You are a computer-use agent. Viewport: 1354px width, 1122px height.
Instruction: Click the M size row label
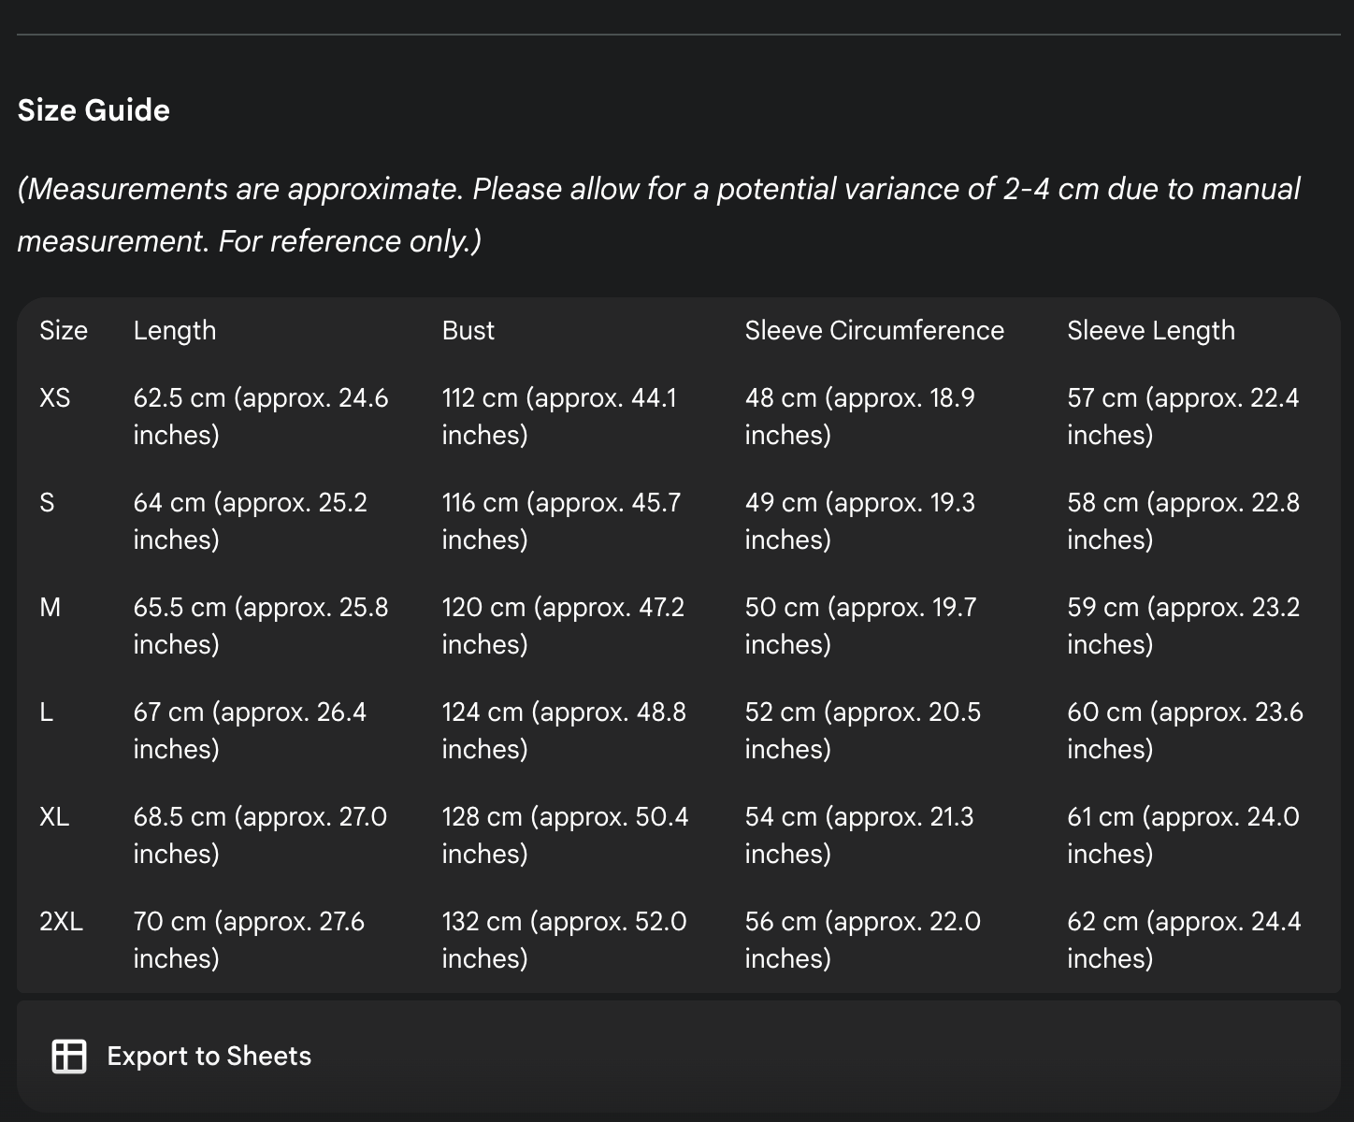(x=50, y=608)
